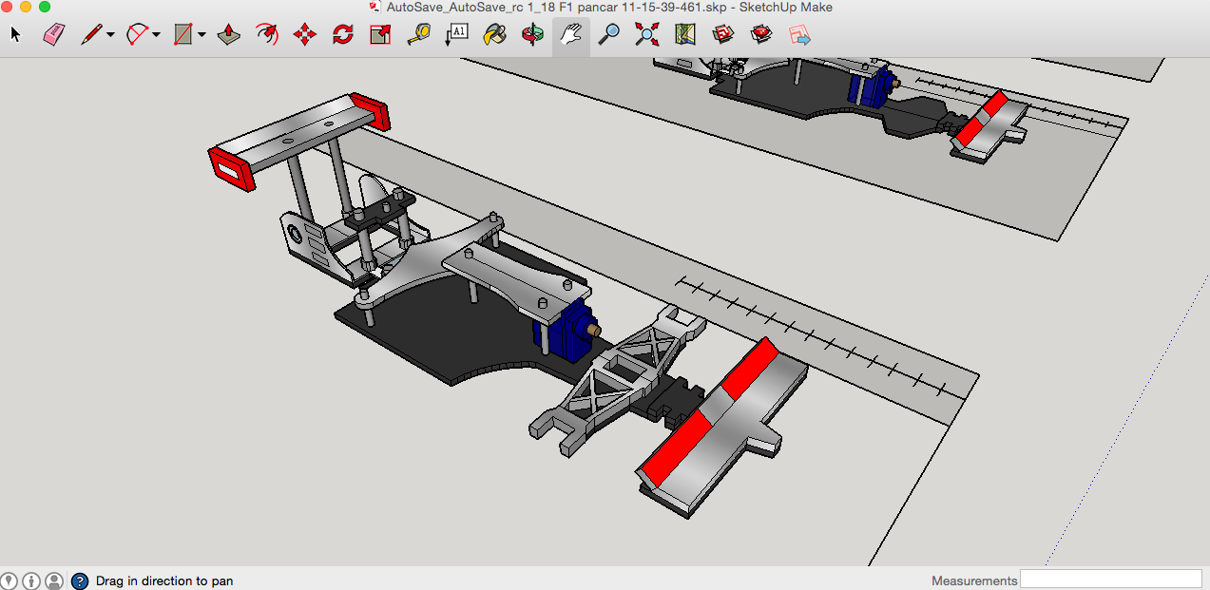Expand the Rectangle shape tool dropdown

point(202,36)
